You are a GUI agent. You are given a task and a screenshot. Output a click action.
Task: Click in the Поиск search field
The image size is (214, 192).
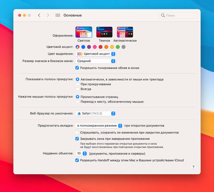coord(178,15)
